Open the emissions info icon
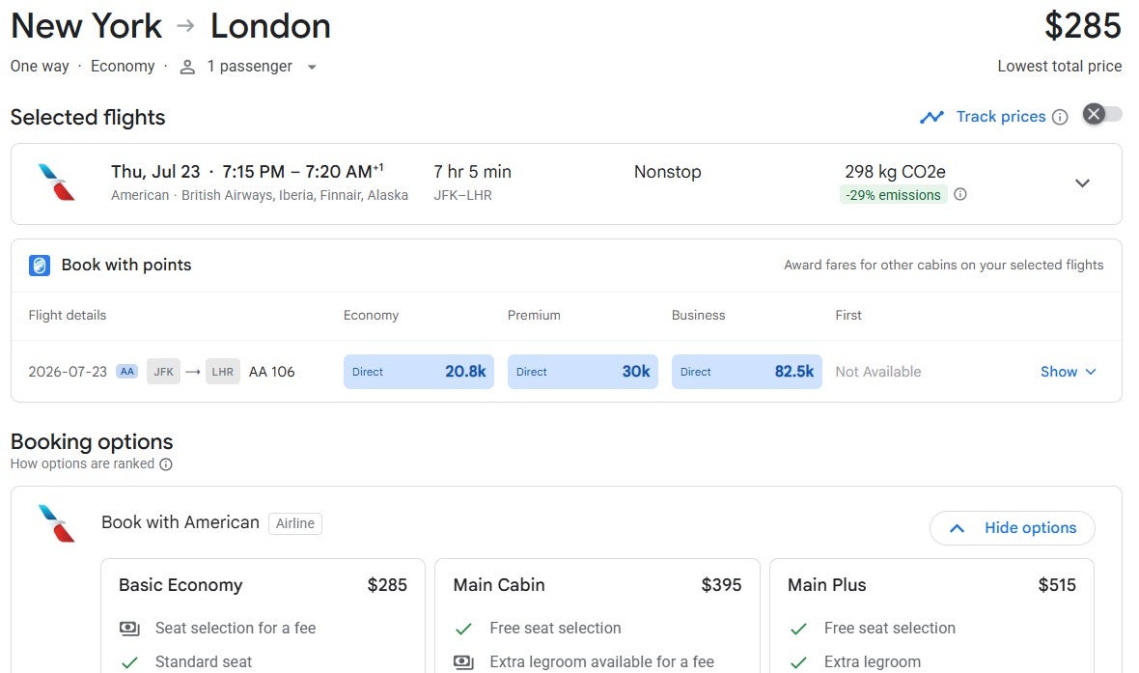Viewport: 1139px width, 673px height. coord(959,194)
